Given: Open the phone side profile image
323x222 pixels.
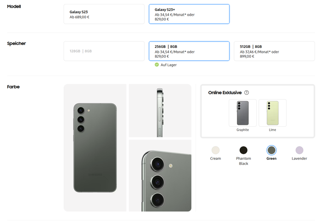Looking at the screenshot, I should (160, 111).
